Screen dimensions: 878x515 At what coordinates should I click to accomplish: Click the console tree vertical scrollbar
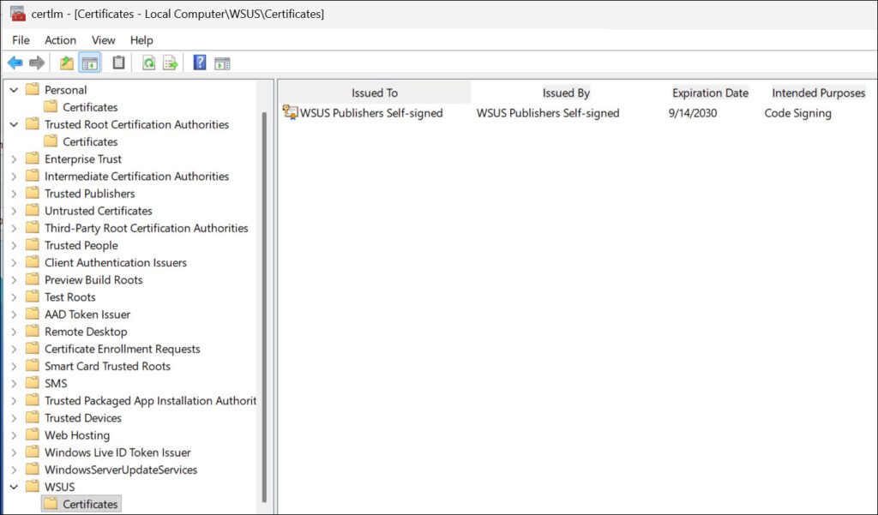point(264,300)
